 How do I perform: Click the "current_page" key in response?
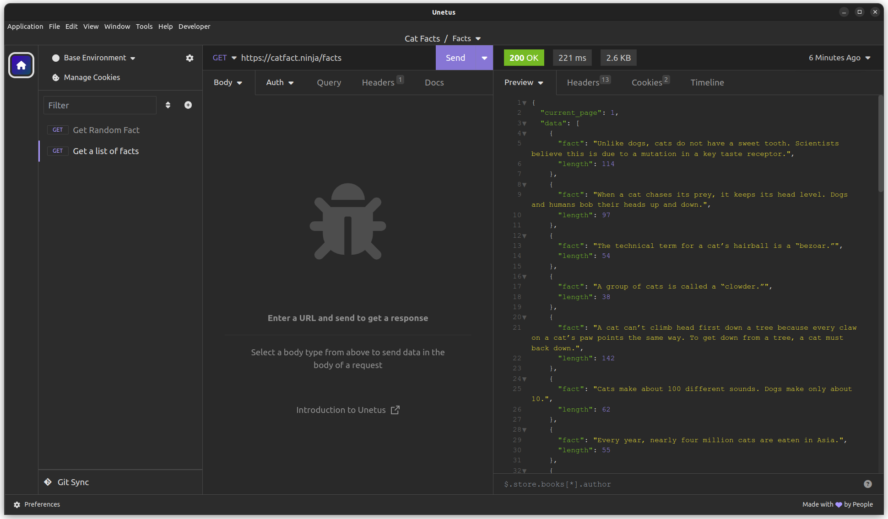coord(571,113)
